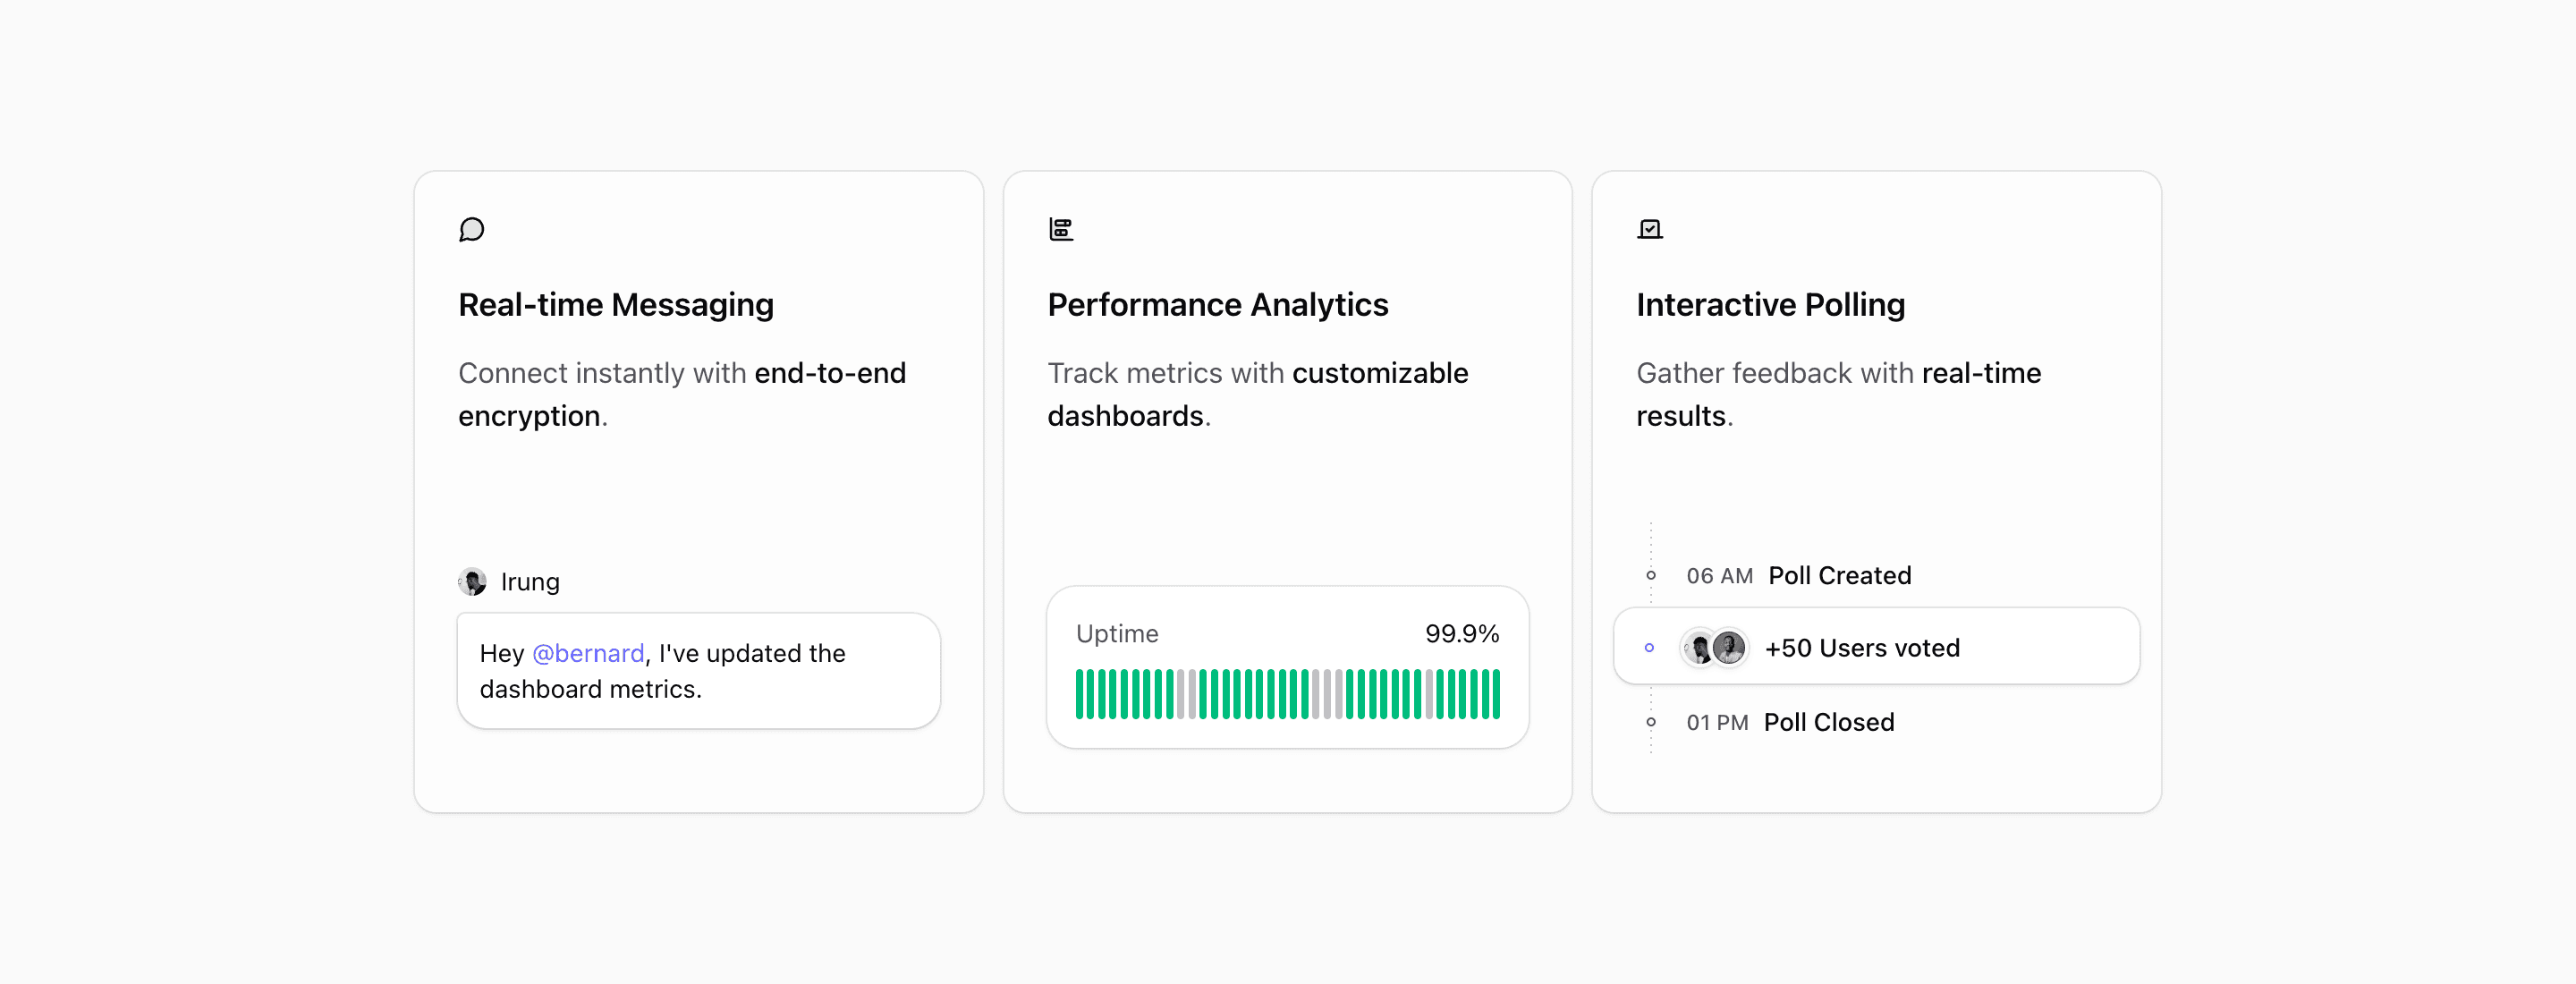
Task: Select the Real-time Messaging heading
Action: (615, 304)
